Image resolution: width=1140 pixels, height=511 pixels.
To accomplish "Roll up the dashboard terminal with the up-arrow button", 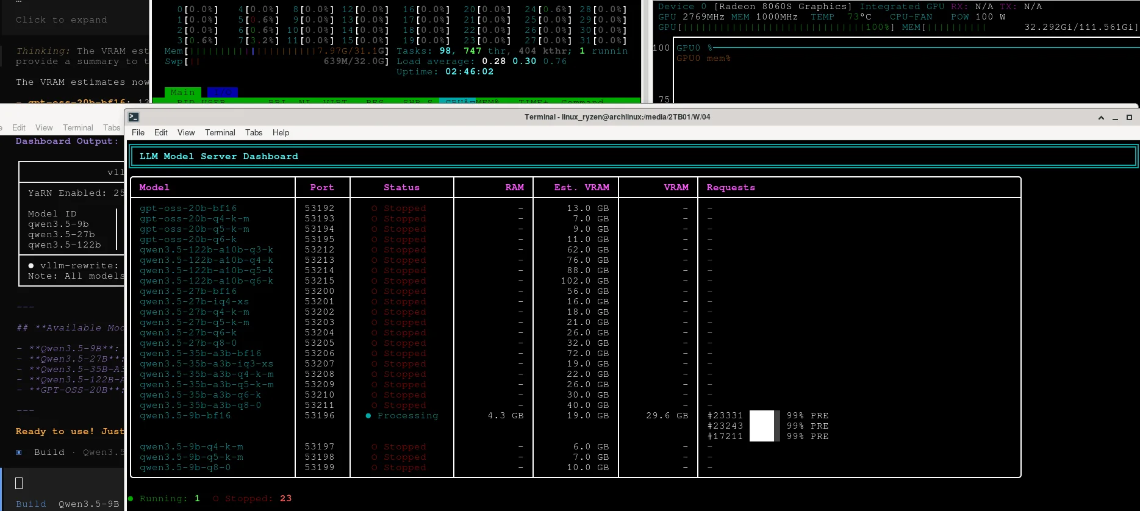I will (x=1101, y=118).
